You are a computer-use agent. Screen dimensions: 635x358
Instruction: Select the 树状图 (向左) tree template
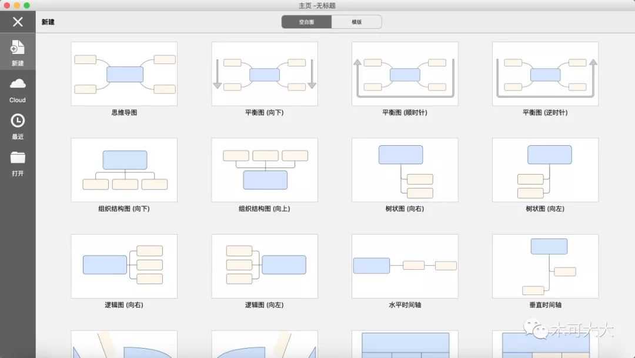coord(545,170)
